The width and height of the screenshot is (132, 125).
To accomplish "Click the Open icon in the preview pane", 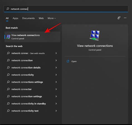I will pyautogui.click(x=68, y=61).
